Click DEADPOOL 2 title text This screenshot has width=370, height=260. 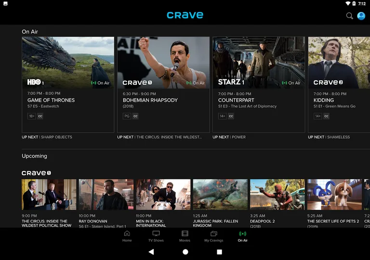(x=263, y=221)
